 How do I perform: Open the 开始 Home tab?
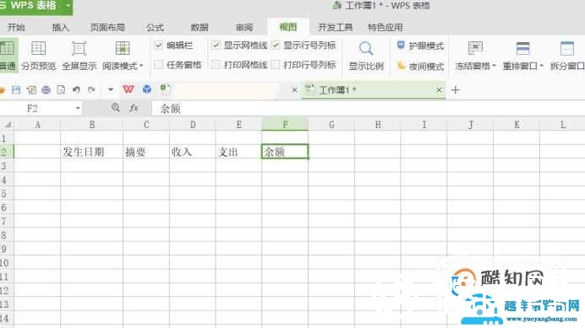click(16, 27)
